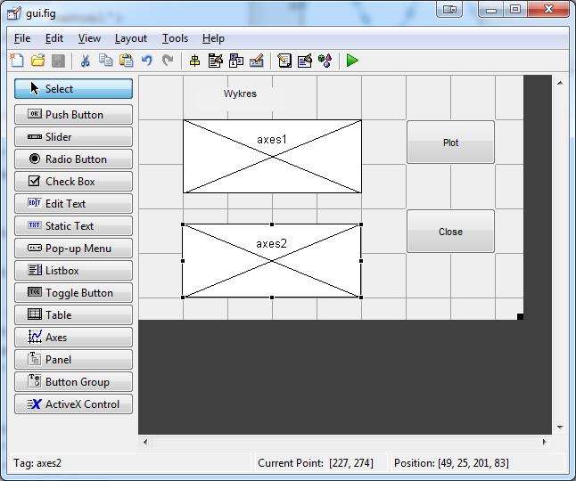Pick the Listbox component
Image resolution: width=576 pixels, height=481 pixels.
tap(73, 271)
